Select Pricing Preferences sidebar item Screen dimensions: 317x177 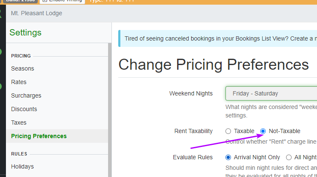(39, 136)
